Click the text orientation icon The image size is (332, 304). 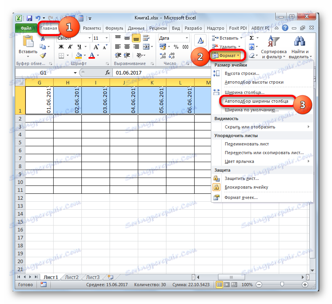(x=139, y=55)
